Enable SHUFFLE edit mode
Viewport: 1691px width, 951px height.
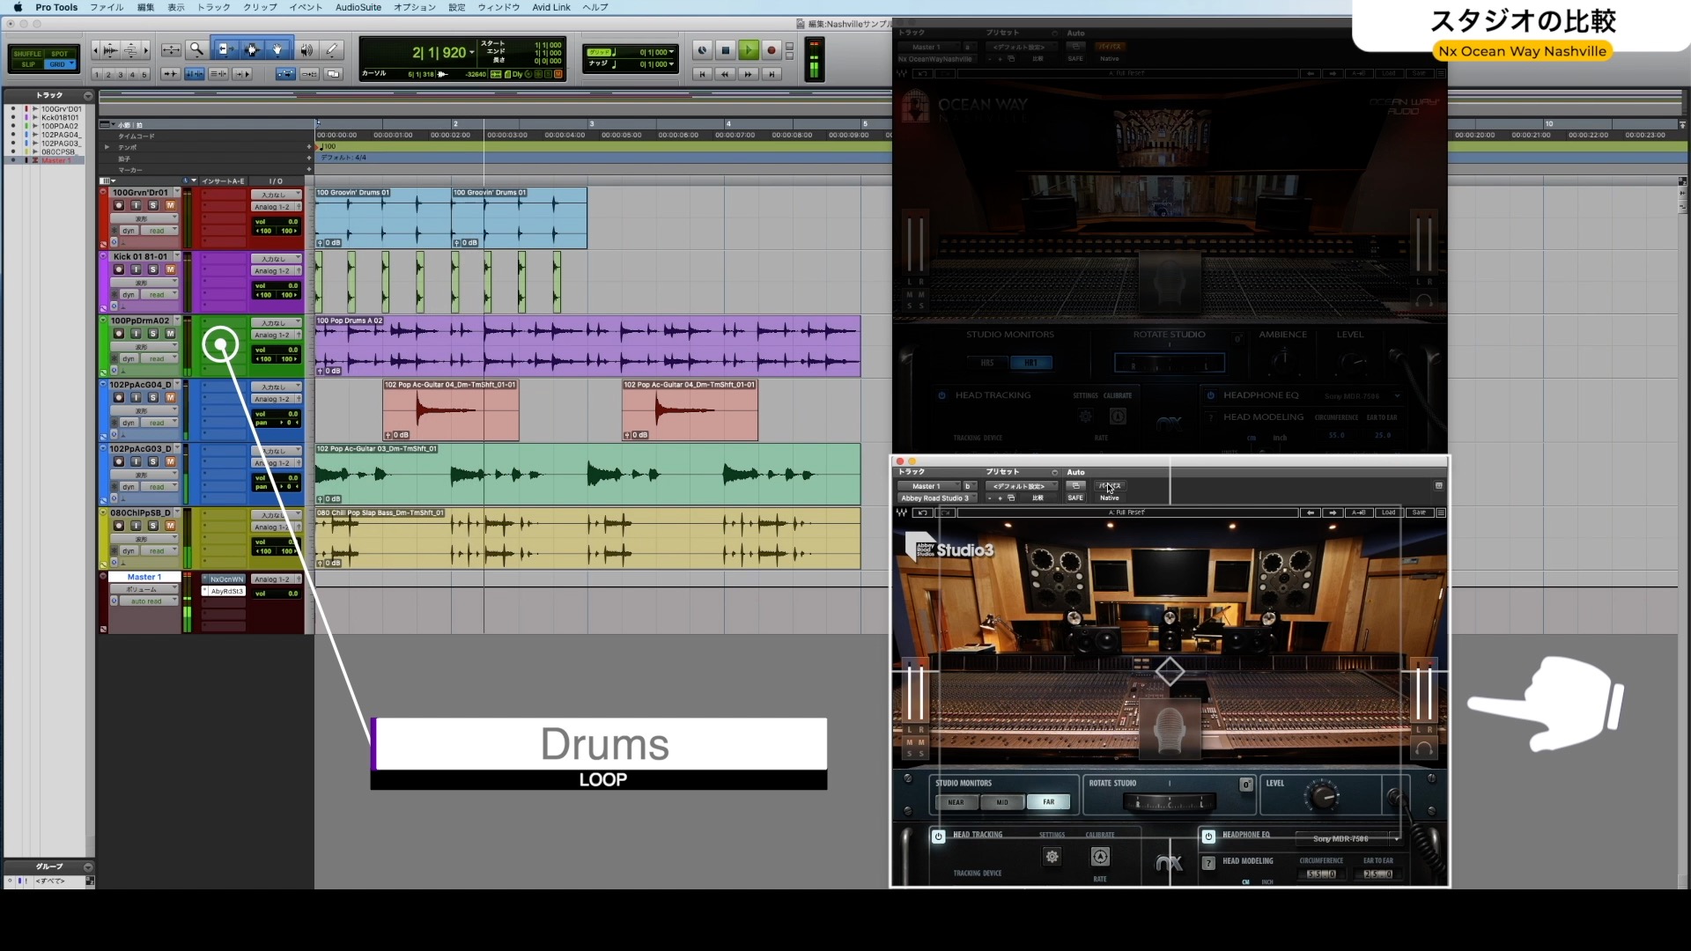[27, 54]
